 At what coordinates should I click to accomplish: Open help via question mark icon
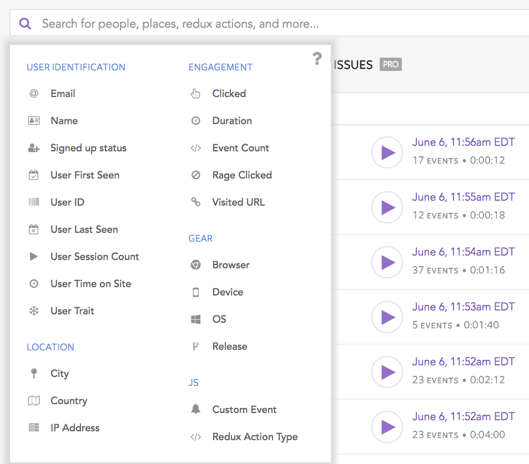click(x=317, y=58)
